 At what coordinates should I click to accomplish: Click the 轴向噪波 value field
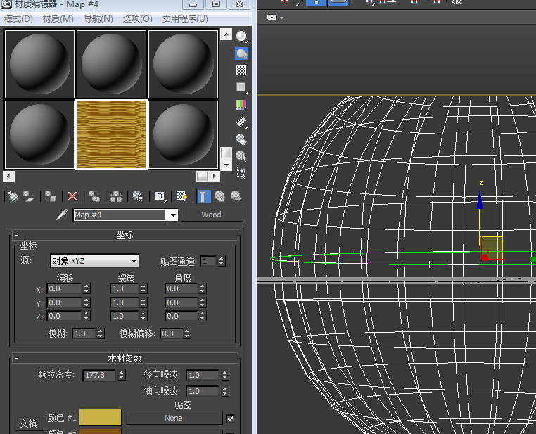[203, 391]
